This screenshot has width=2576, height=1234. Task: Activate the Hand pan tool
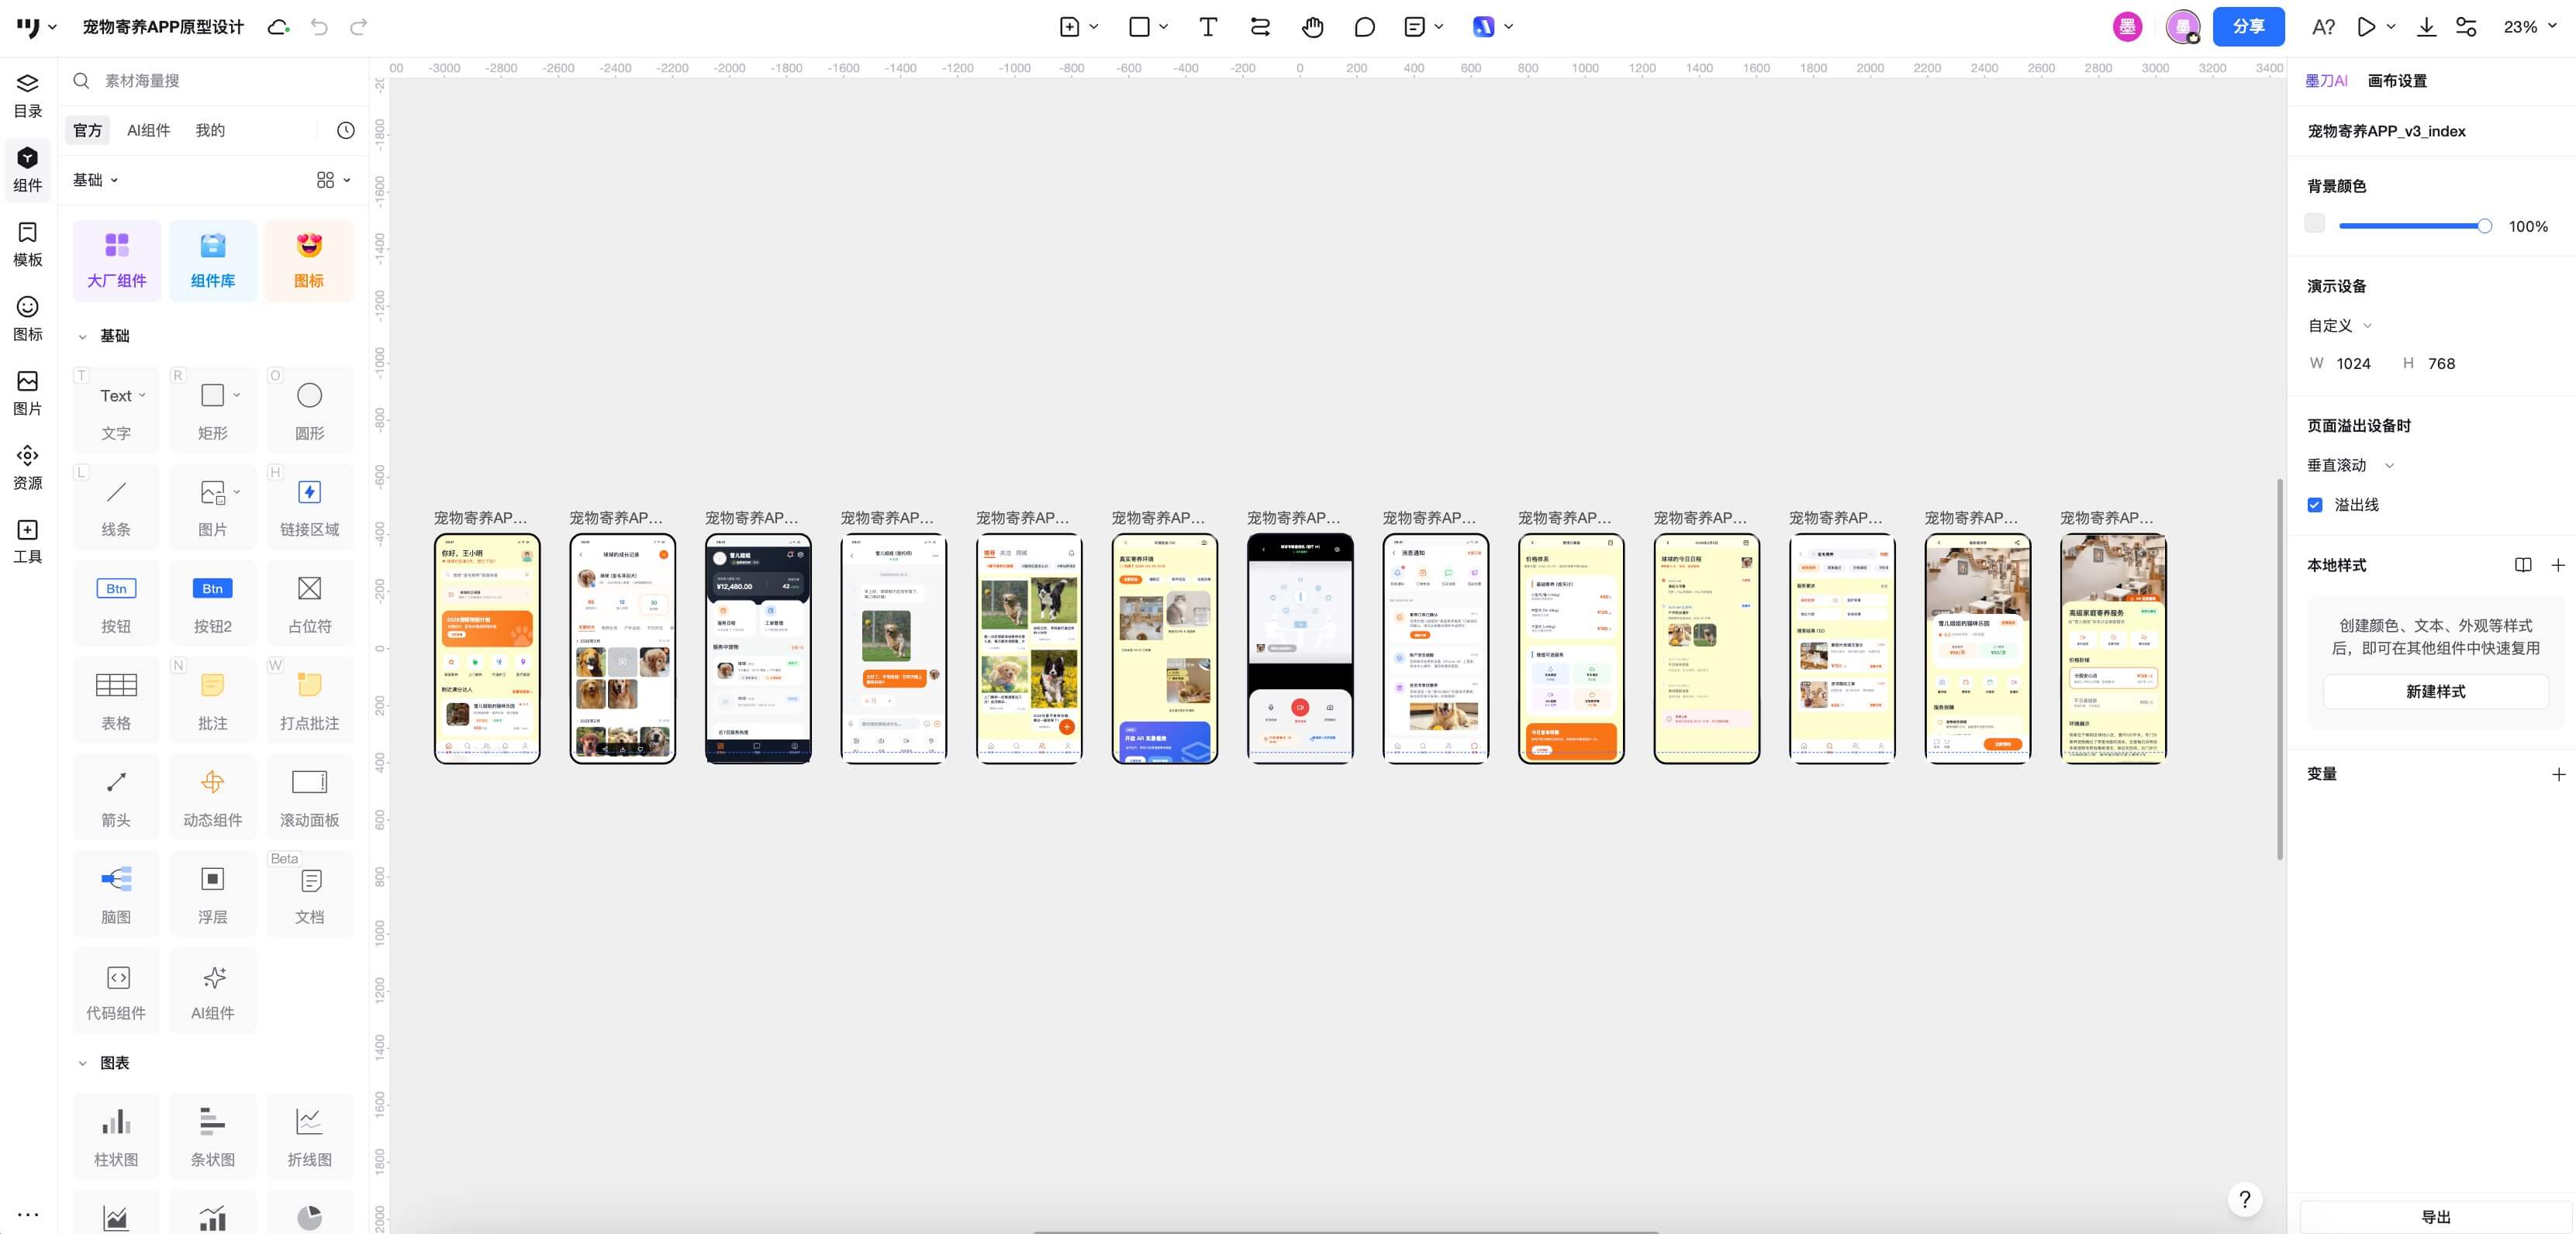[1312, 27]
